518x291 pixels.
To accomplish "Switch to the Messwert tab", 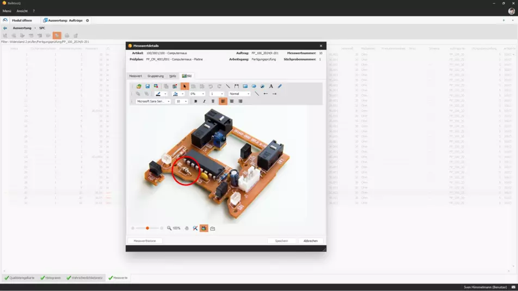I will pos(135,76).
